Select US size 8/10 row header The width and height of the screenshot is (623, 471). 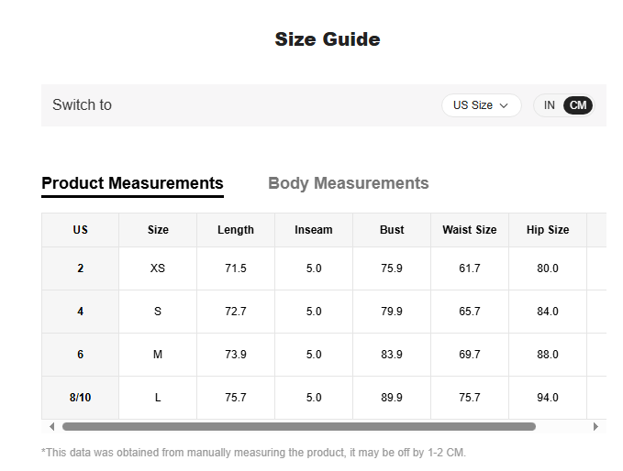80,398
